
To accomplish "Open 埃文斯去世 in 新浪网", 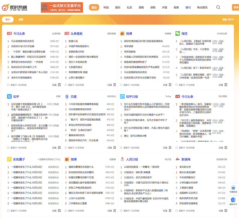I will [x=185, y=167].
